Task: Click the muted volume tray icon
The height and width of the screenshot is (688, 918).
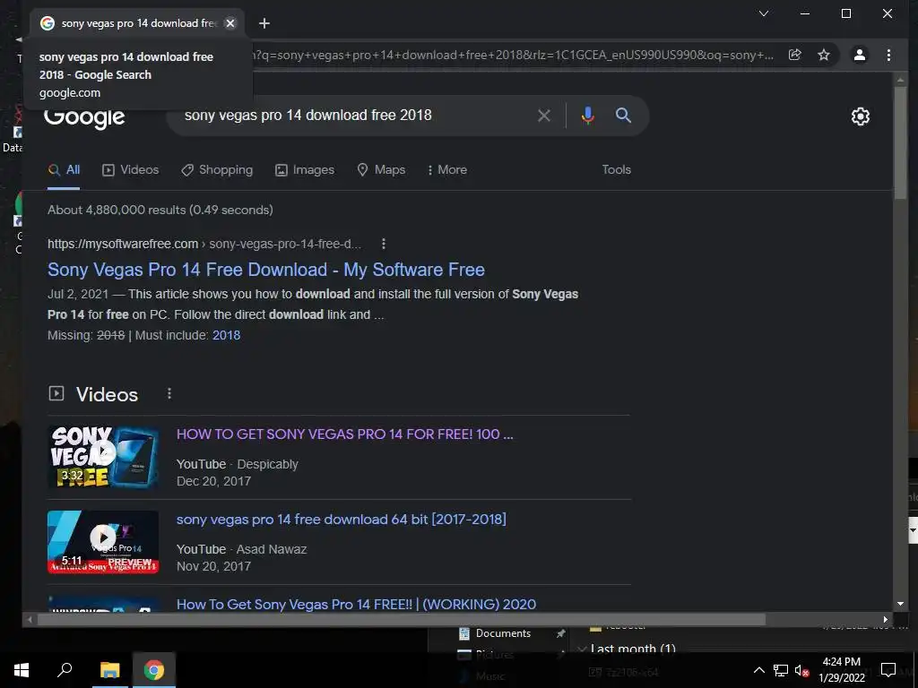Action: coord(801,670)
